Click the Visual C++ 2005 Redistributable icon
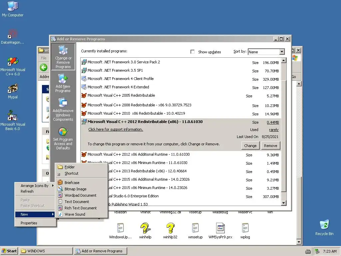341x256 pixels. click(84, 95)
